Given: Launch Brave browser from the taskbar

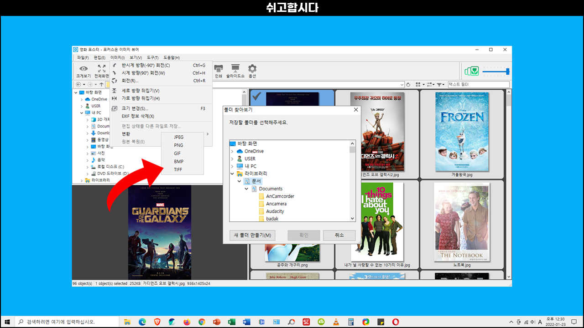Looking at the screenshot, I should [x=157, y=322].
